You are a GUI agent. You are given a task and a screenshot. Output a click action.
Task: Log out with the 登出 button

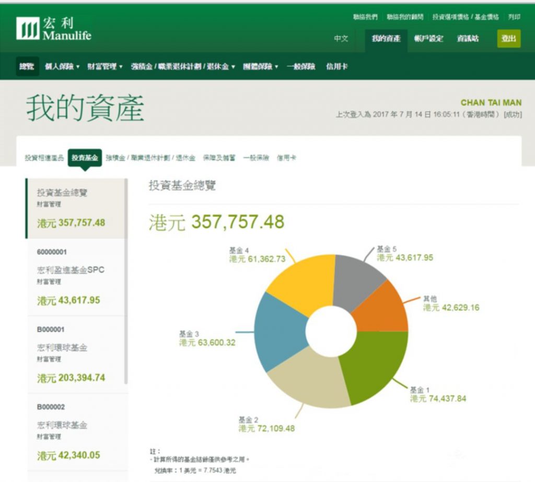[x=509, y=39]
